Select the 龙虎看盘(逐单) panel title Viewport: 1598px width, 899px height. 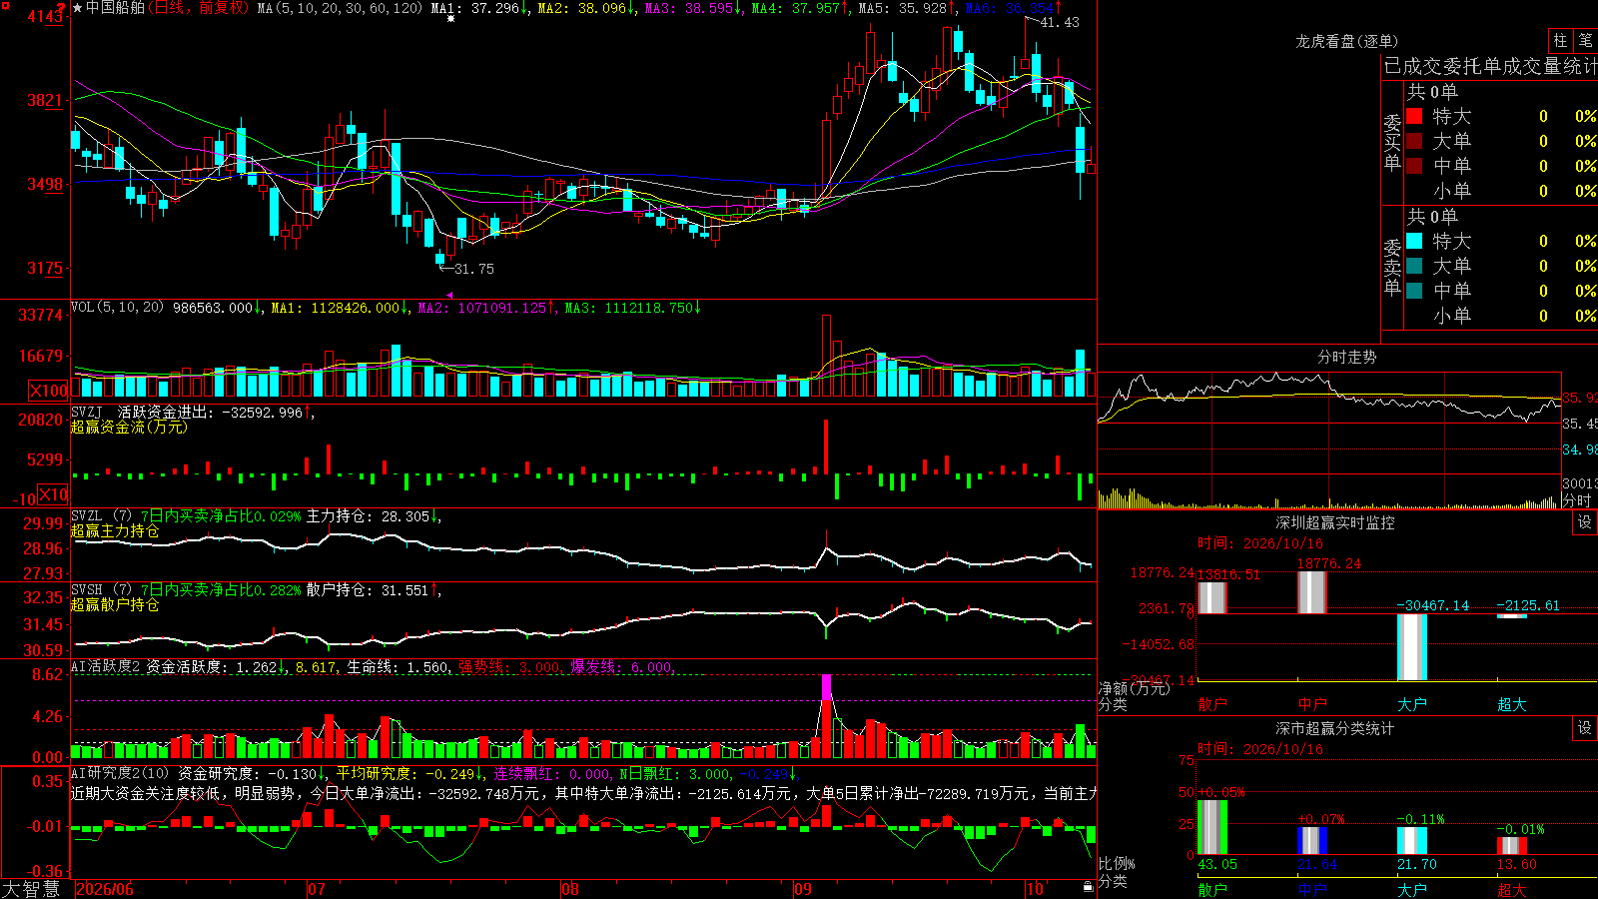1346,41
